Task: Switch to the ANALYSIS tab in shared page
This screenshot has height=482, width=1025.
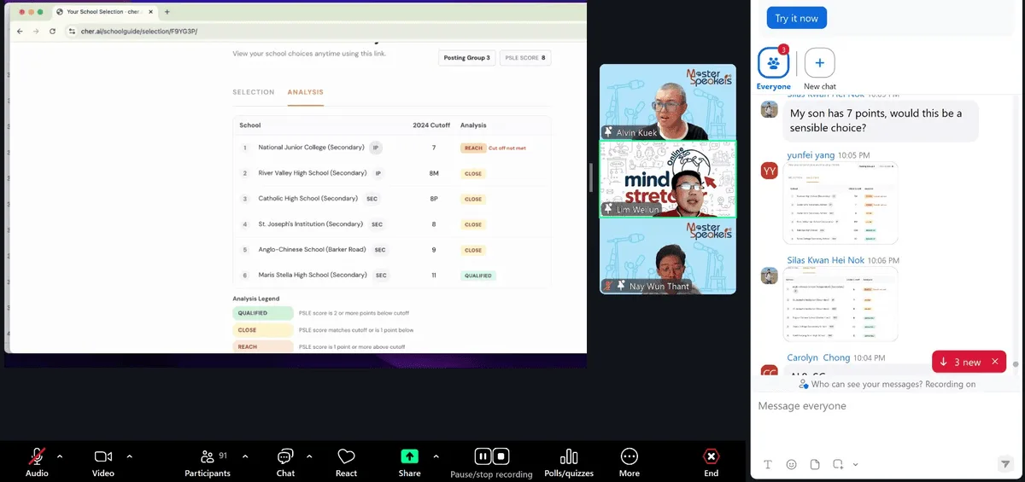Action: point(306,92)
